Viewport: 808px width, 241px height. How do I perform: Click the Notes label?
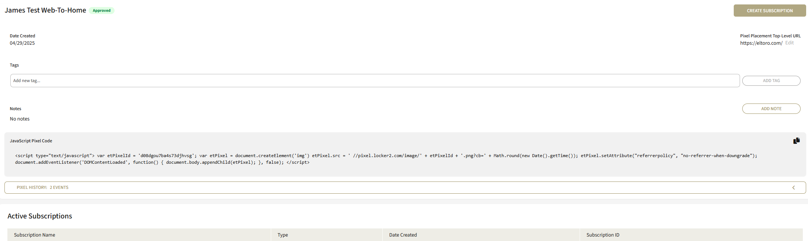point(16,109)
